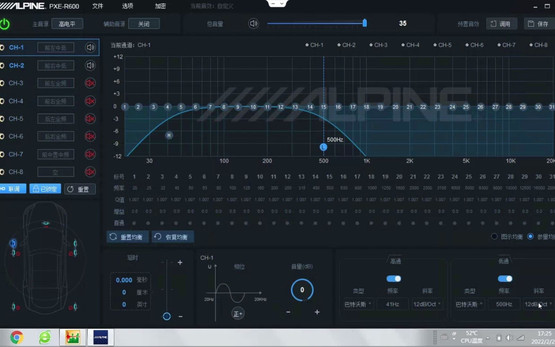Select the center speaker on car diagram
Image resolution: width=555 pixels, height=347 pixels.
[x=46, y=223]
